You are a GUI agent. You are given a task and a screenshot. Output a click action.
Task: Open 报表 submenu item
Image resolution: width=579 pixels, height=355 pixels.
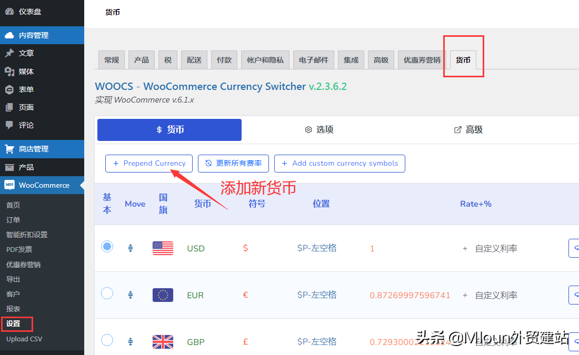[13, 309]
